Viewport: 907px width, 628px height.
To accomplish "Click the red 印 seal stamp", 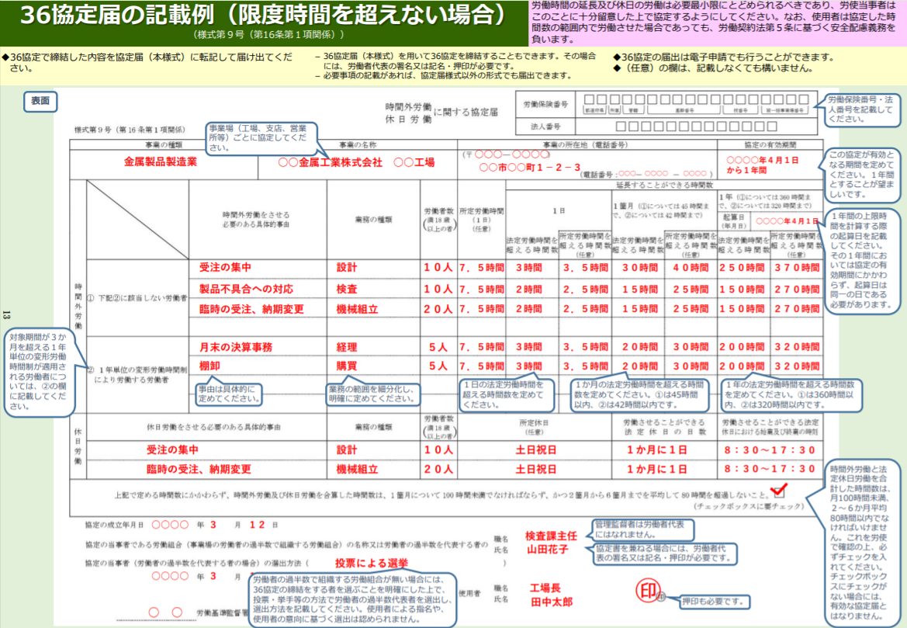I will (649, 591).
